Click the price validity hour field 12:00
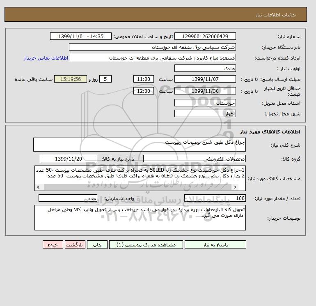This screenshot has width=316, height=306. coord(144,91)
